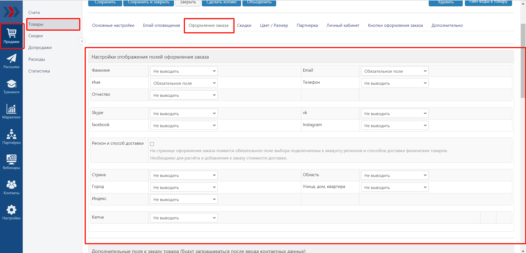This screenshot has width=526, height=253.
Task: Open the Тренинги graduation cap section
Action: point(12,86)
